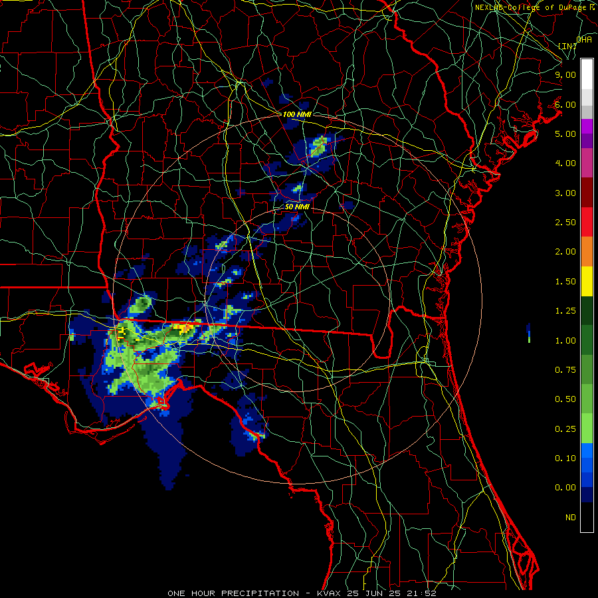598x598 pixels.
Task: Click the "ONE HOUR PRECIPITATION" title text
Action: click(233, 593)
